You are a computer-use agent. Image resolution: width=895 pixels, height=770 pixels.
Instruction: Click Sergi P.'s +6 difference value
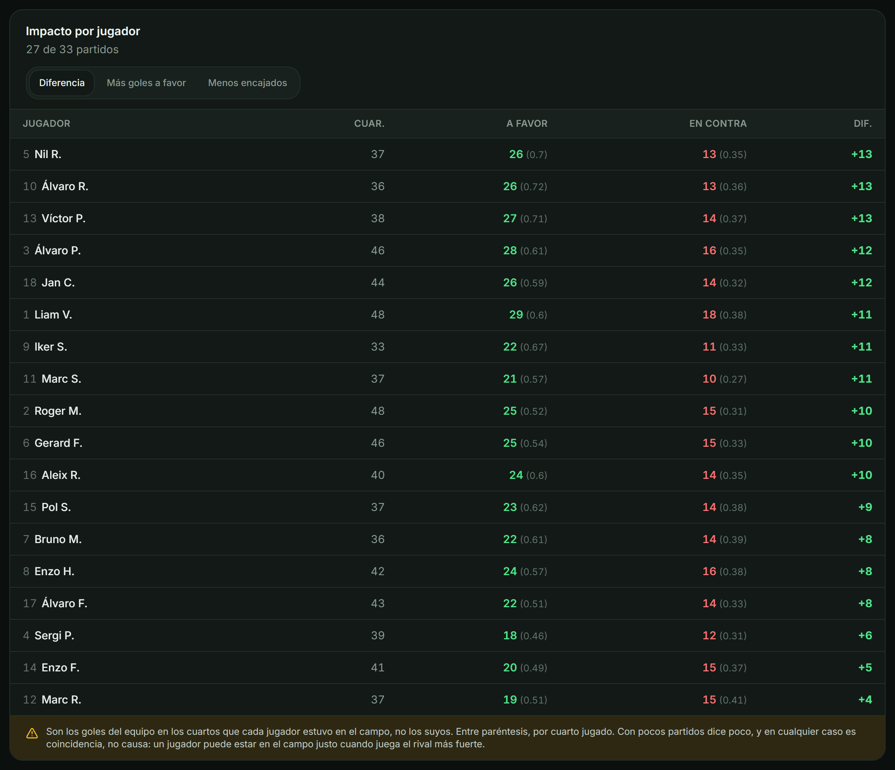click(x=865, y=636)
